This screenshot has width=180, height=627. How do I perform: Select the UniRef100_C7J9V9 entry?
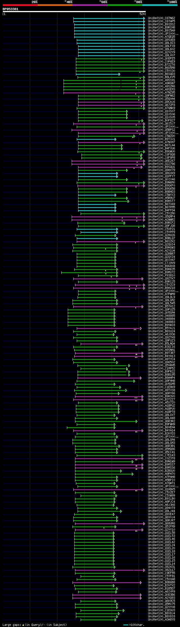161,263
